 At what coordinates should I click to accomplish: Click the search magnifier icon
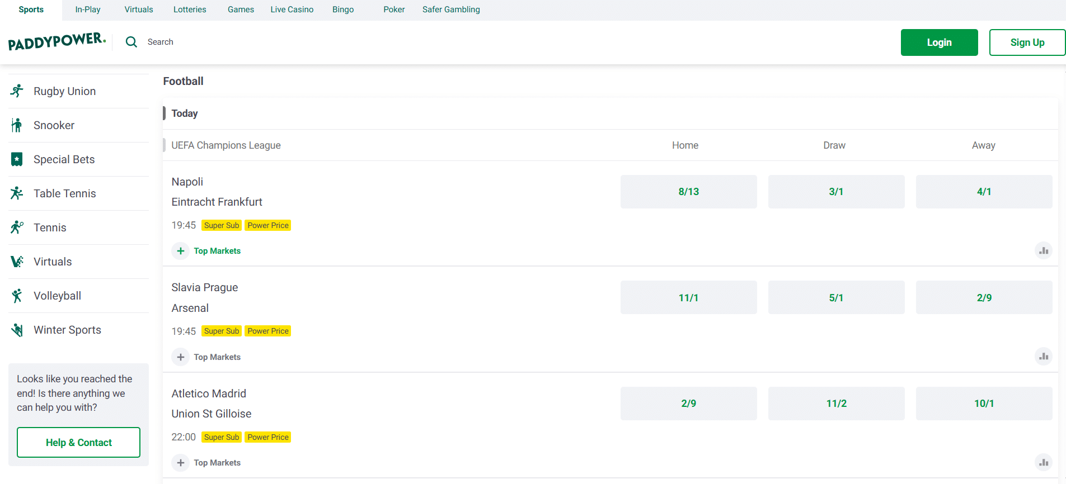pyautogui.click(x=132, y=42)
